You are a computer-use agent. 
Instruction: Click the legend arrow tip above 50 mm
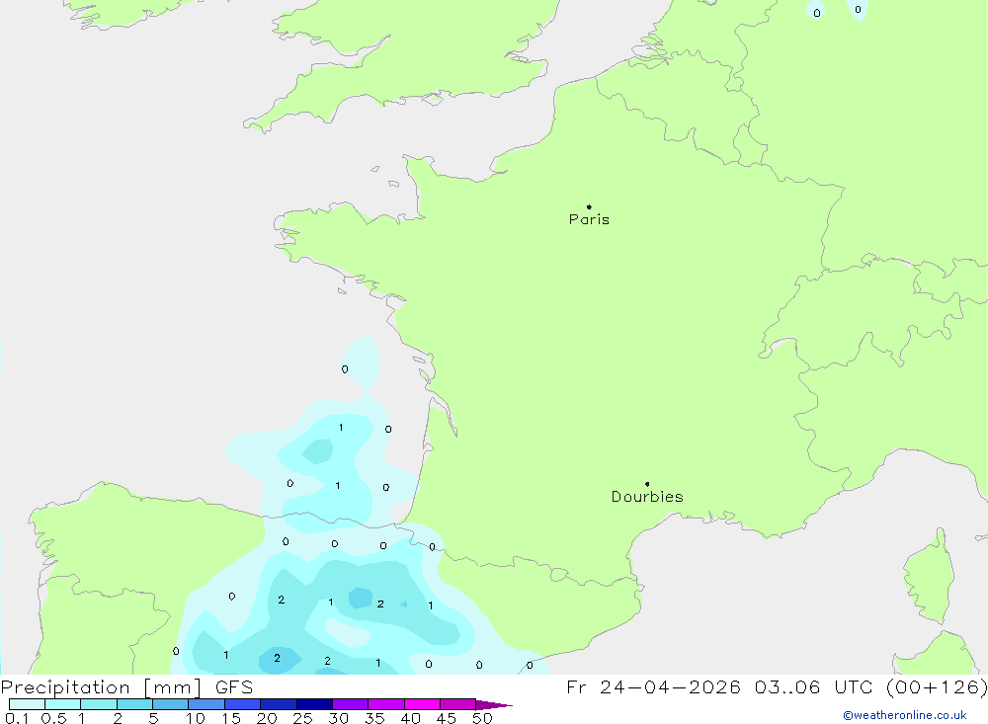pos(494,704)
